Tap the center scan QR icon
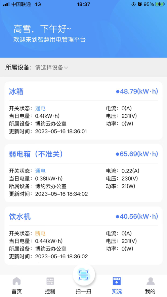This screenshot has height=297, width=167. [84, 275]
